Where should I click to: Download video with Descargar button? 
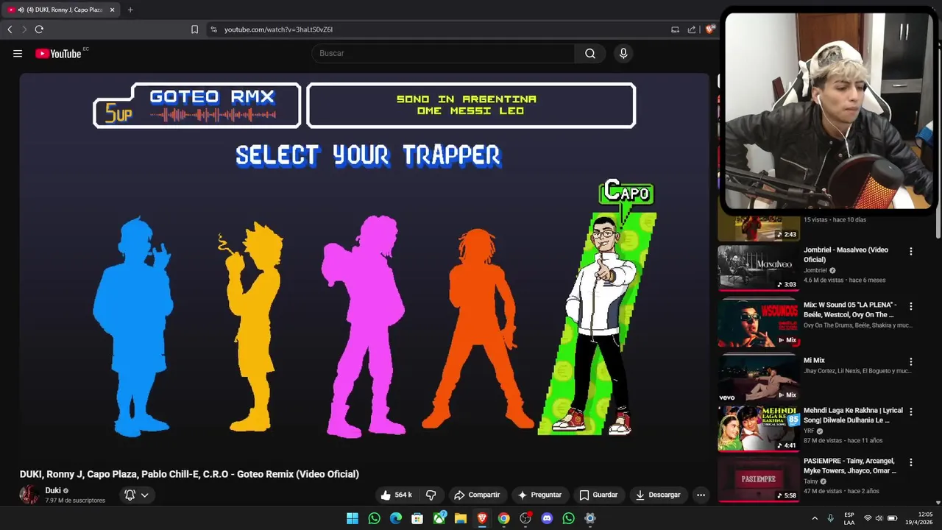pyautogui.click(x=658, y=495)
